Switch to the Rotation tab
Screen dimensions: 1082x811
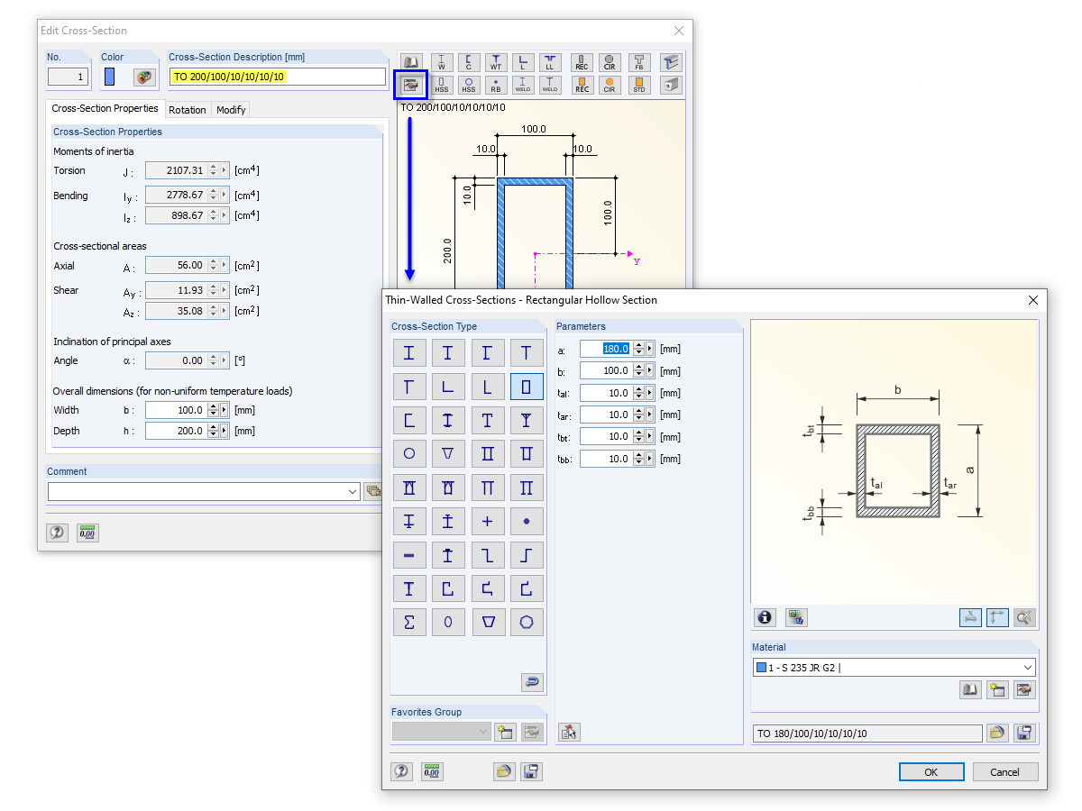coord(188,109)
